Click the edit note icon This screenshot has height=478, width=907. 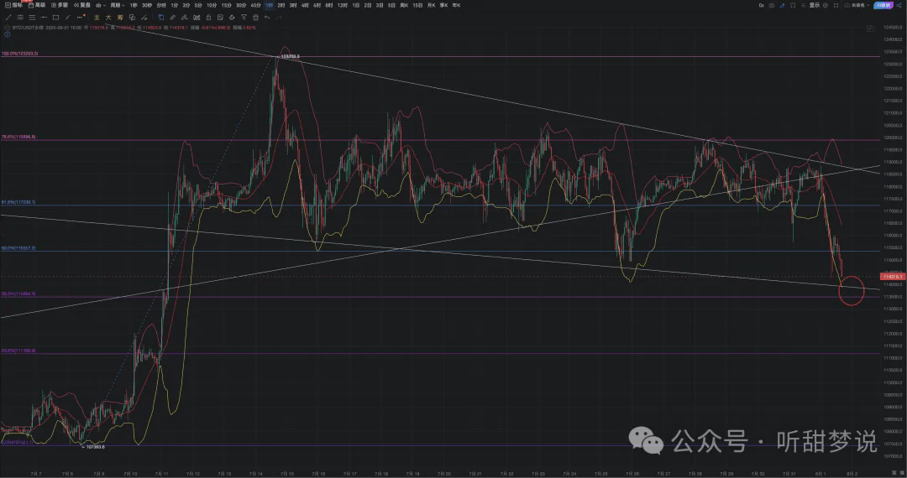pyautogui.click(x=220, y=18)
